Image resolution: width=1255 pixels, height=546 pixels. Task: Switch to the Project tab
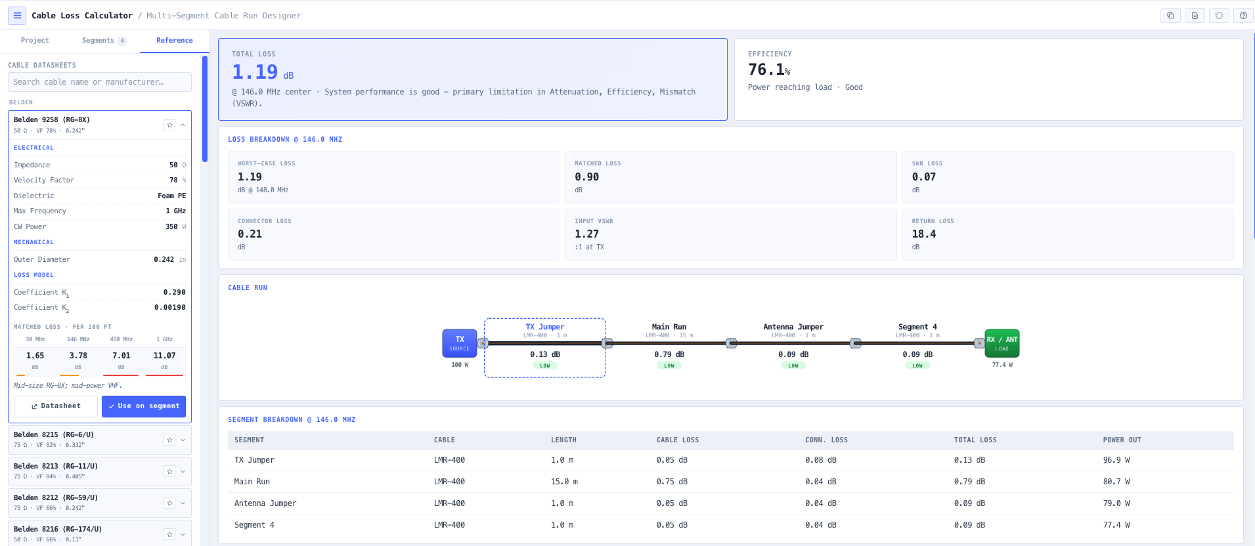[x=35, y=41]
